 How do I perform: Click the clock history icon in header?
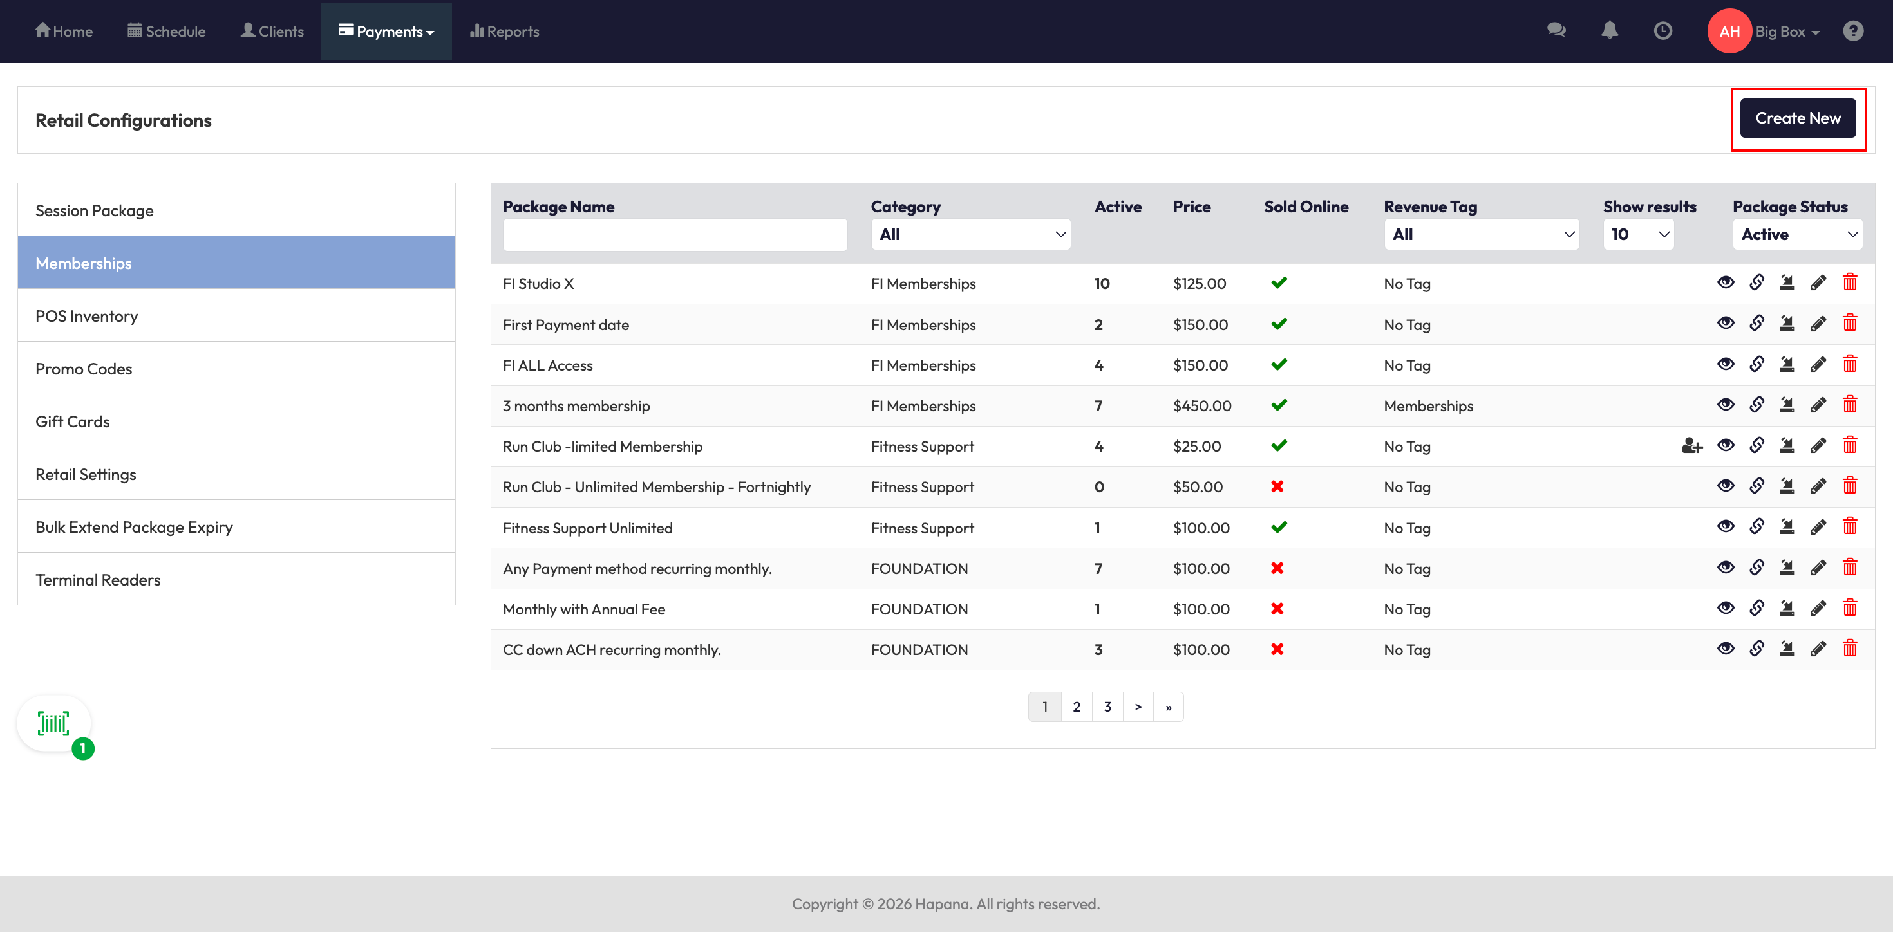point(1662,31)
